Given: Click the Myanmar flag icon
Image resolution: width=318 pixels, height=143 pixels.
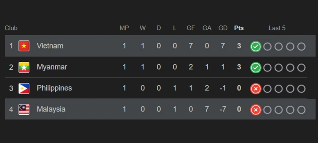Looking at the screenshot, I should pos(24,67).
